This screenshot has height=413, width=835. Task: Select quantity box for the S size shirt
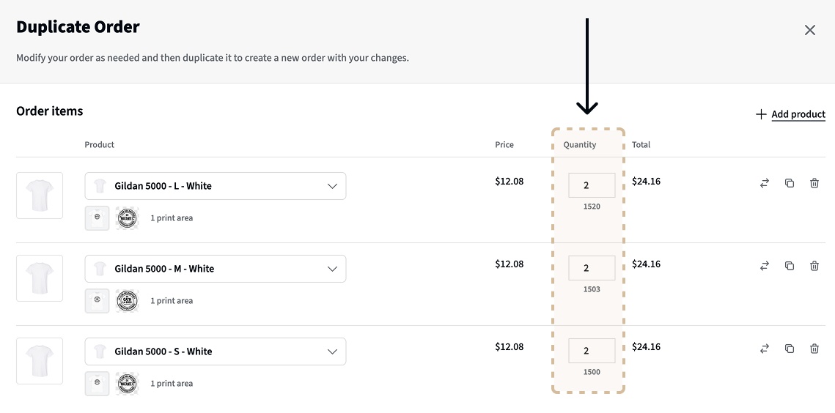[x=592, y=351]
